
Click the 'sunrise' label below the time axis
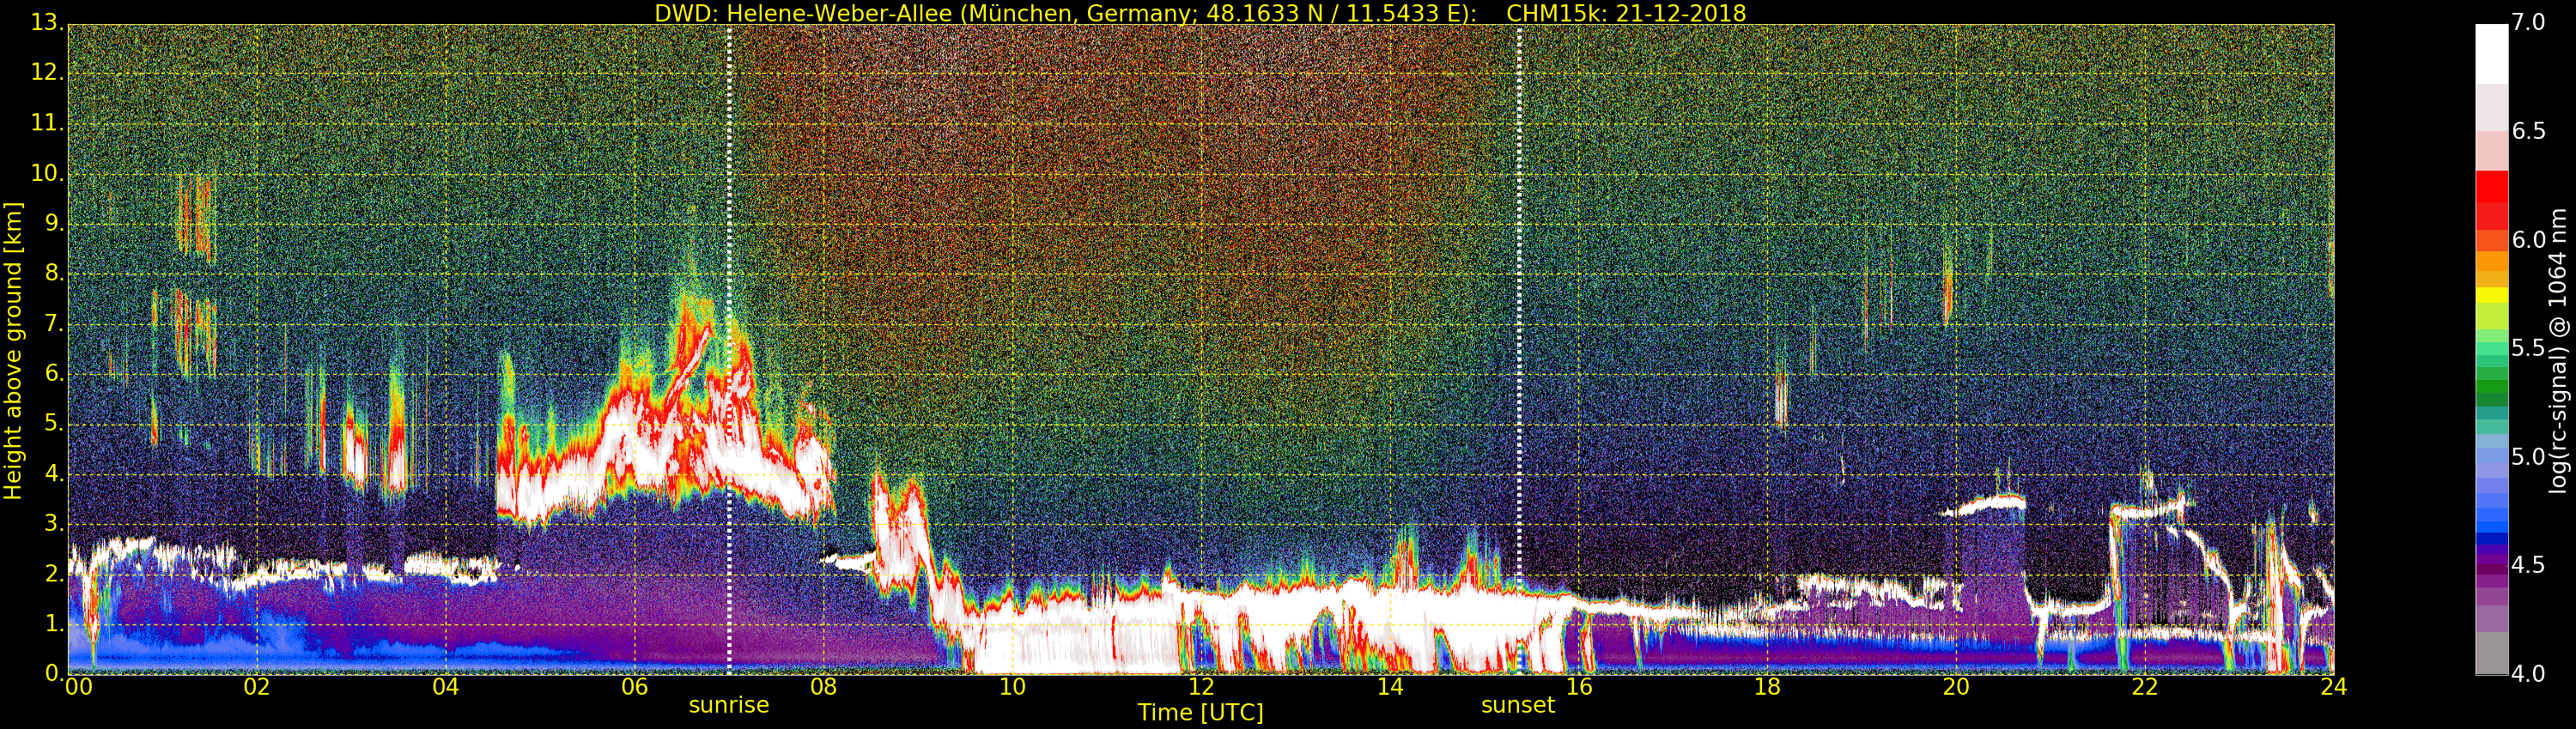click(729, 705)
